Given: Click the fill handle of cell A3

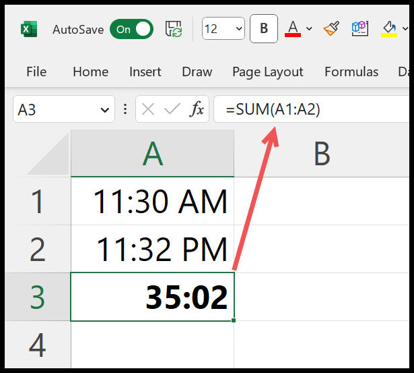Looking at the screenshot, I should click(x=234, y=320).
